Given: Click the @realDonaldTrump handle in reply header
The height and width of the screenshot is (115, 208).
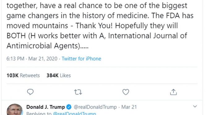Looking at the screenshot, I should [95, 107].
